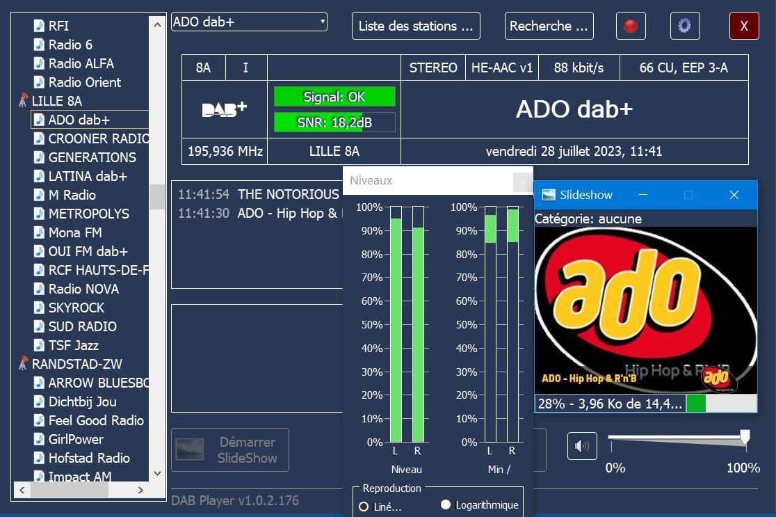The image size is (776, 517).
Task: Minimize the Slideshow window
Action: (643, 195)
